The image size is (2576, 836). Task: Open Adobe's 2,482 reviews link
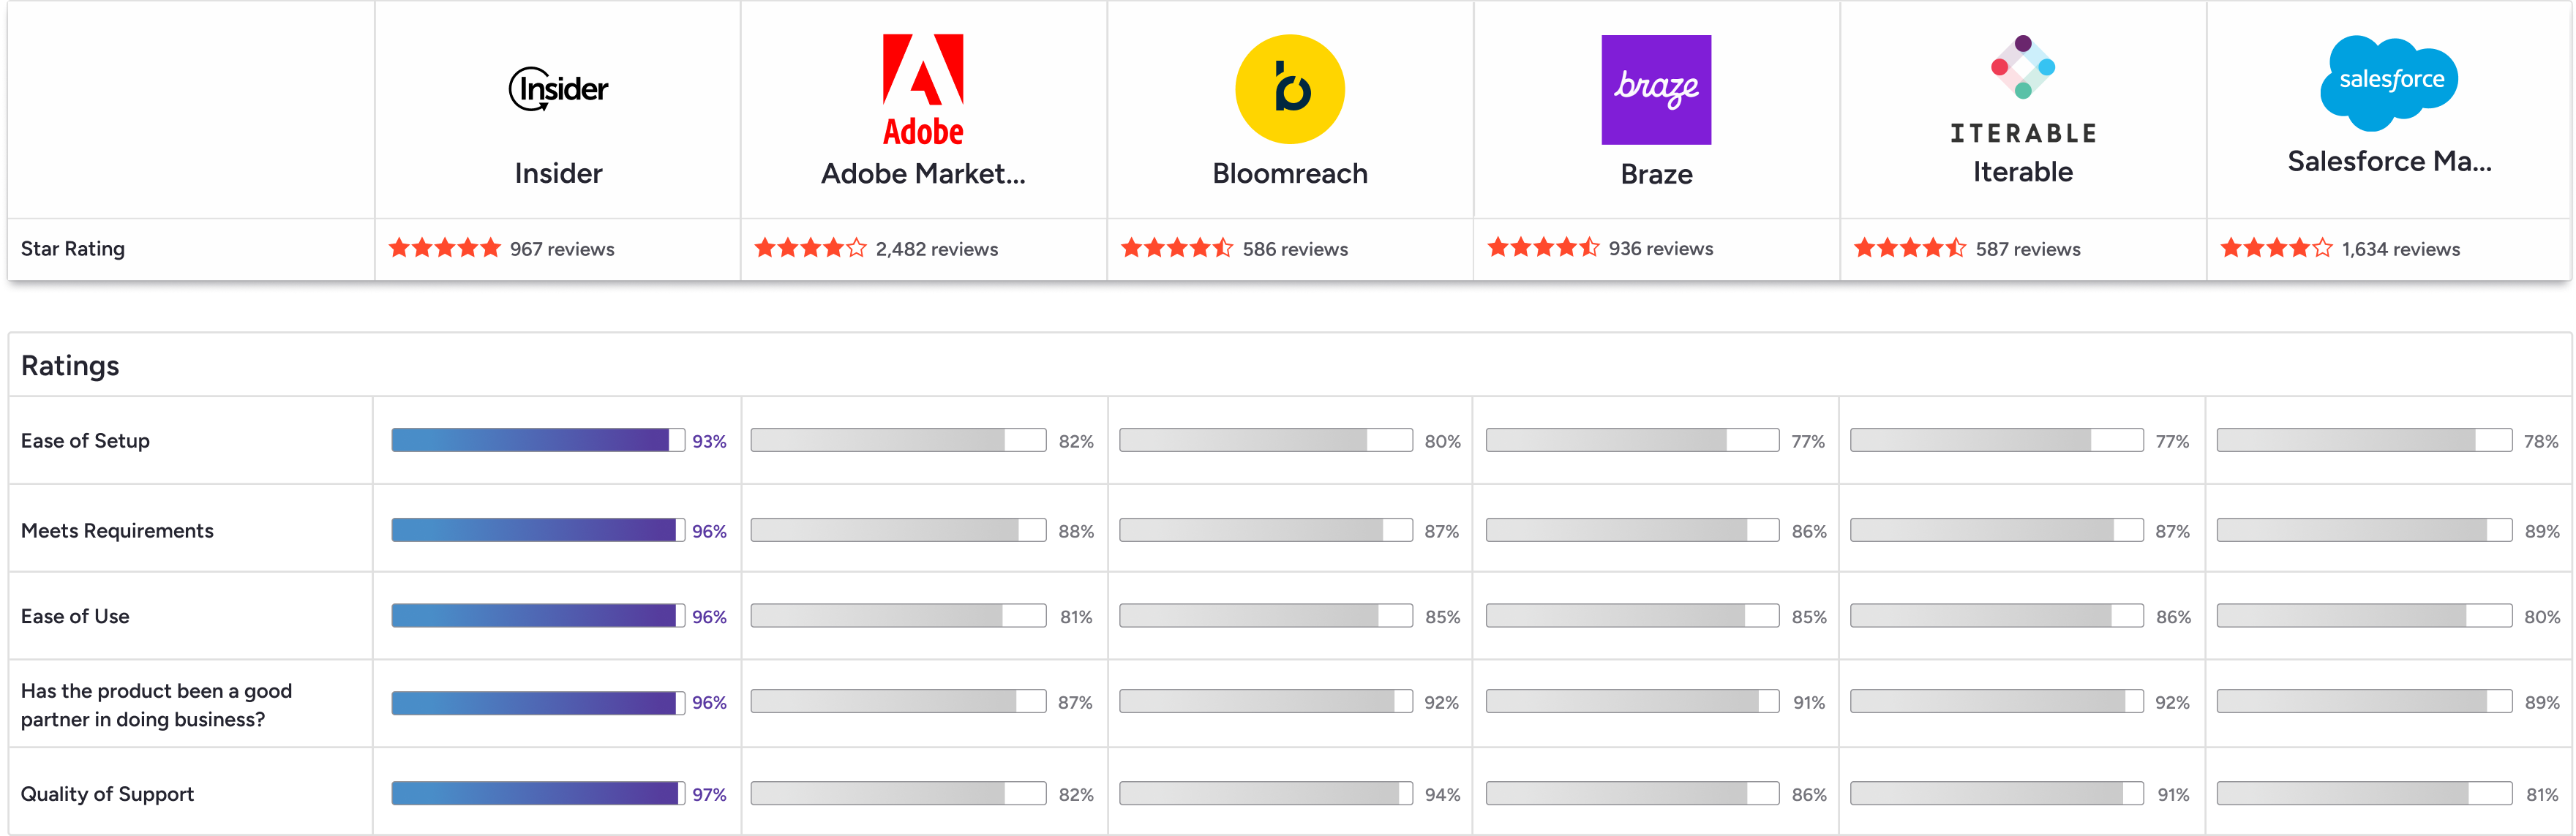coord(936,249)
